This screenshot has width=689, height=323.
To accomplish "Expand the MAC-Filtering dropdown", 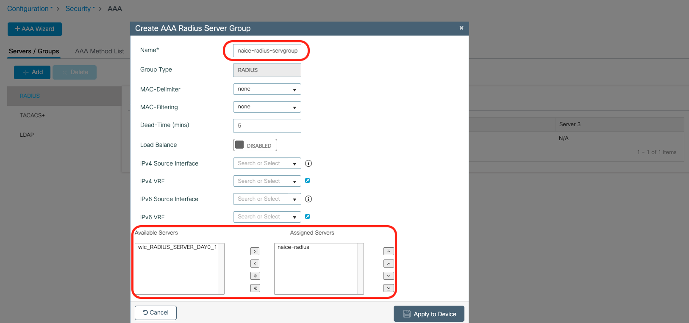I will [x=267, y=107].
